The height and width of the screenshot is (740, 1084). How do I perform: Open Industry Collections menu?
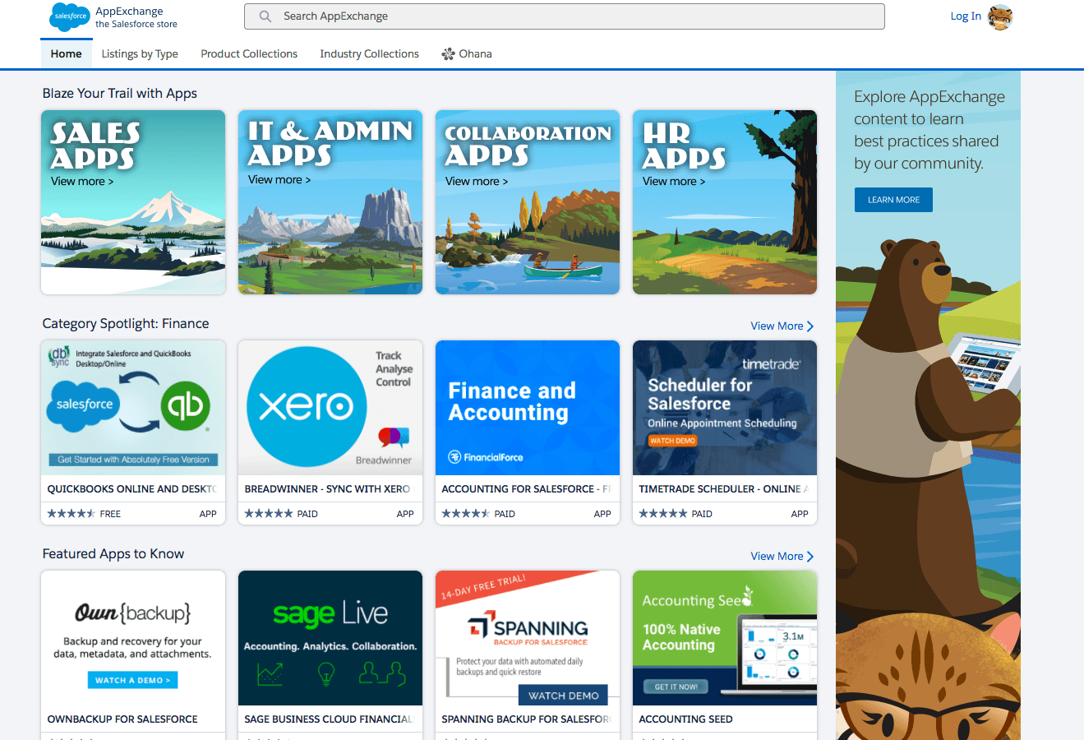[369, 54]
